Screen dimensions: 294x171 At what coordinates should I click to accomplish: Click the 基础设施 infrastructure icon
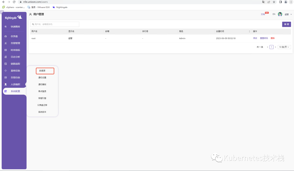click(6, 71)
